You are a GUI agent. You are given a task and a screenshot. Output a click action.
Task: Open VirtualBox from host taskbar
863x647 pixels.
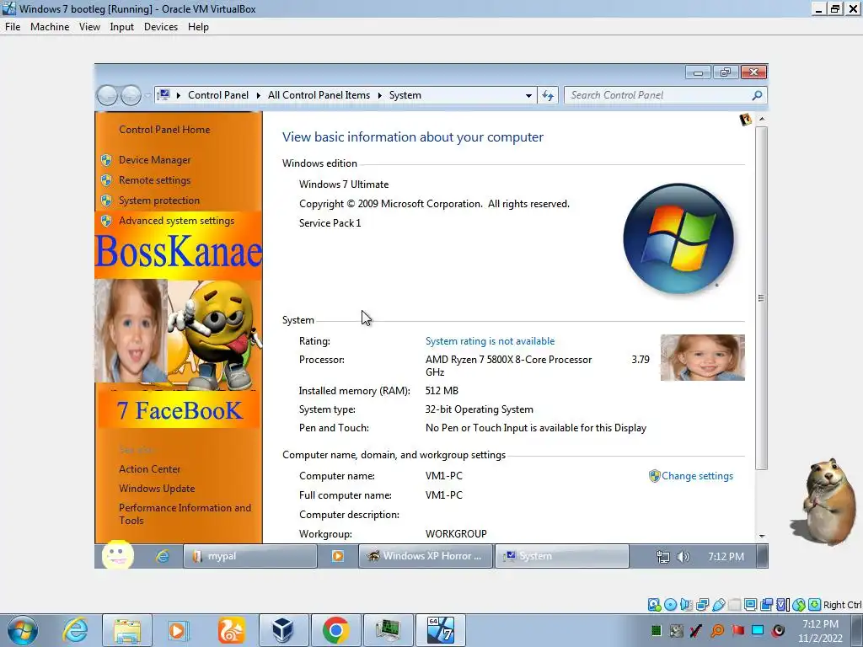pos(283,630)
